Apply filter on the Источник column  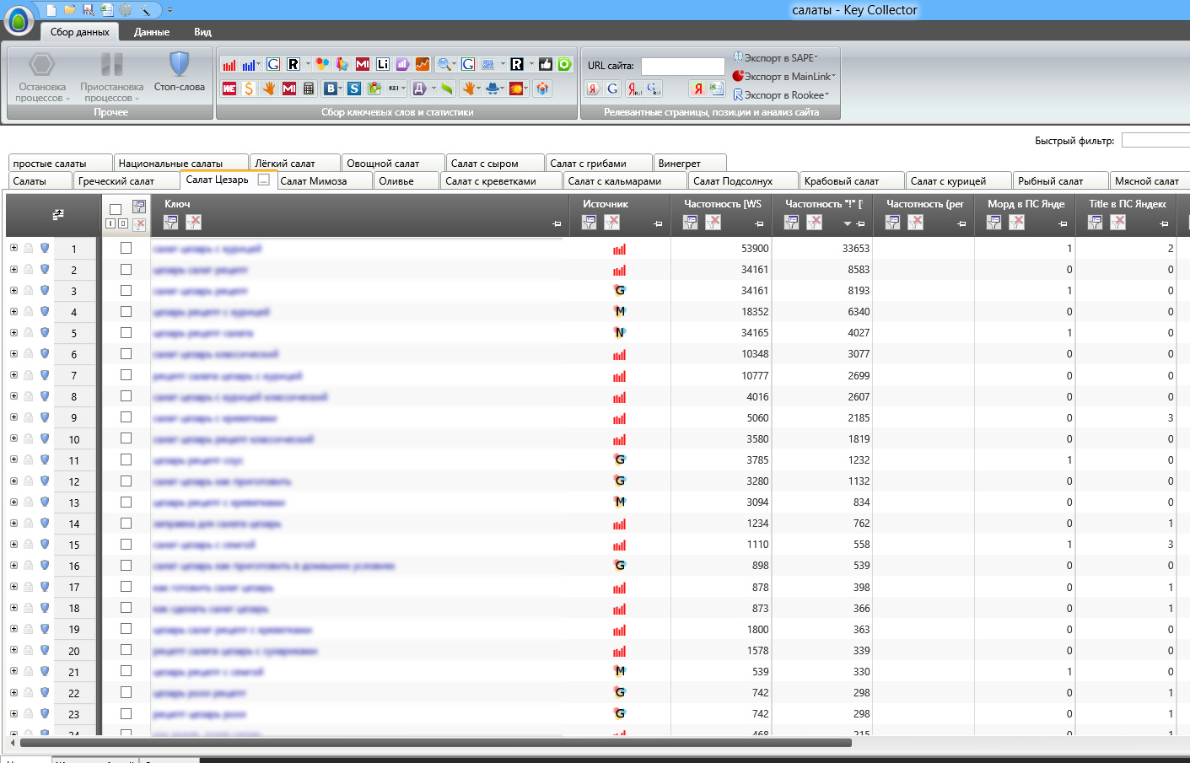(590, 222)
